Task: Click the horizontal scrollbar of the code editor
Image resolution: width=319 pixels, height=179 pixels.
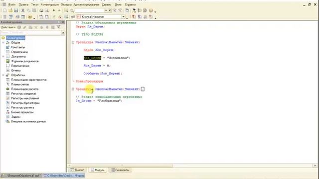Action: pos(122,166)
